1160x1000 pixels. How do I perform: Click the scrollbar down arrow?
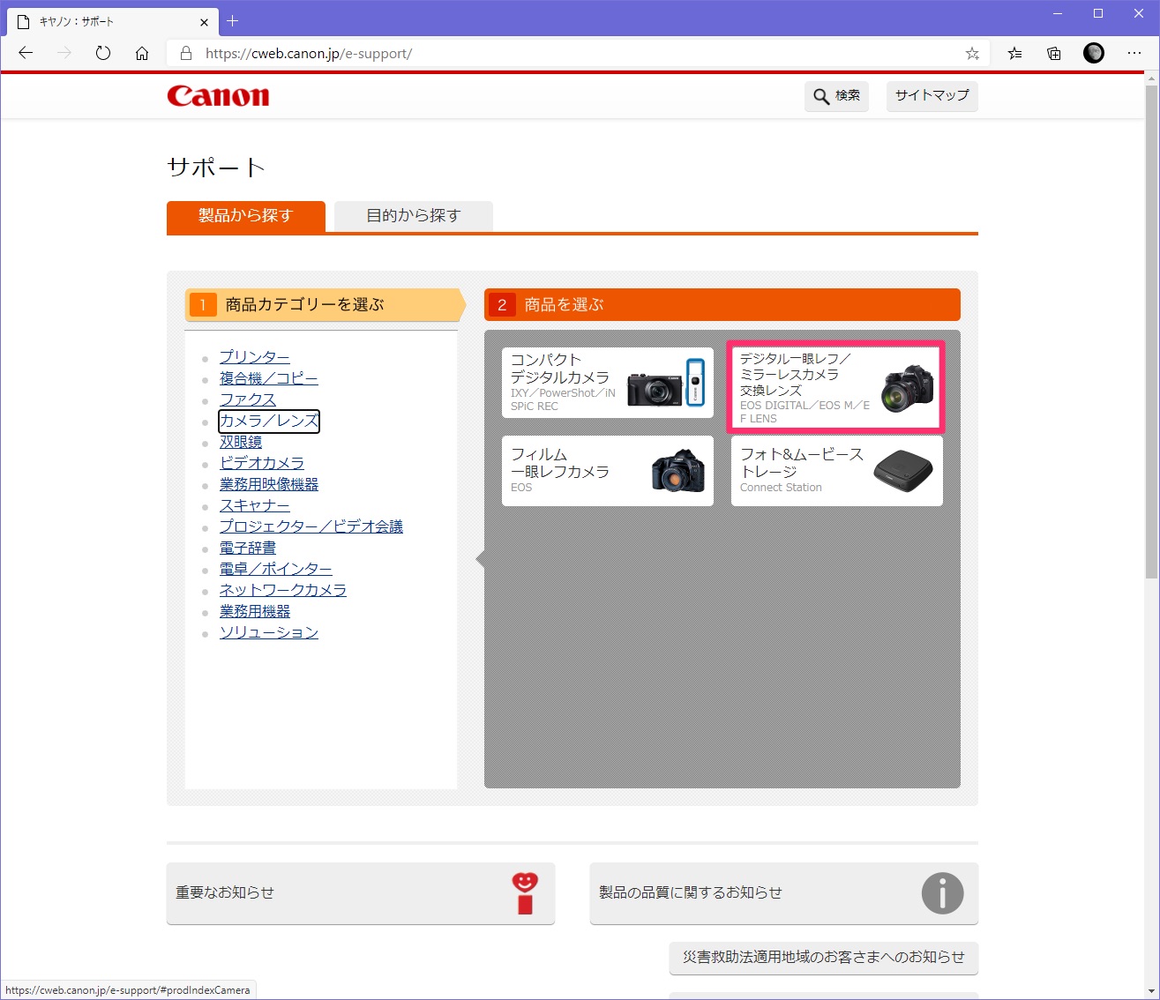click(1151, 990)
